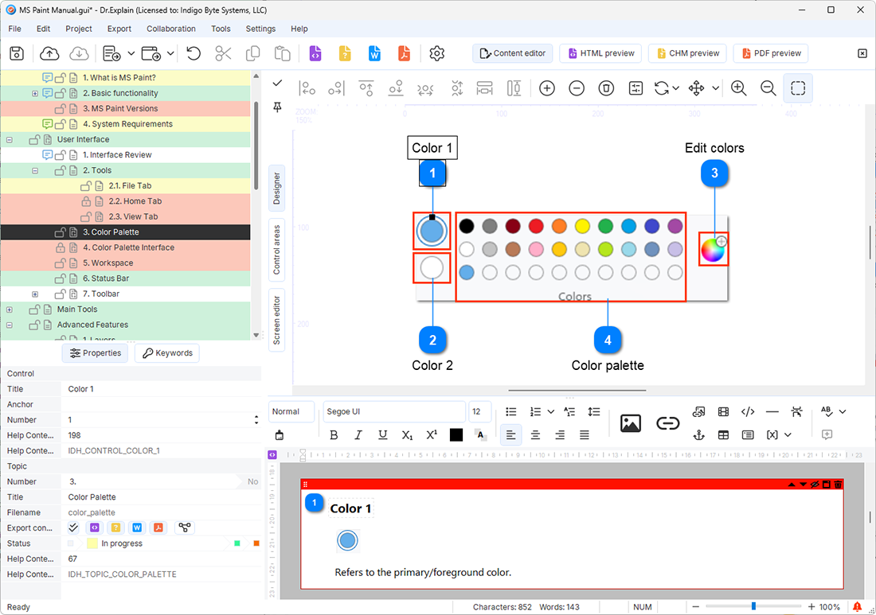Export to PDF using red toolbar icon

coord(404,53)
